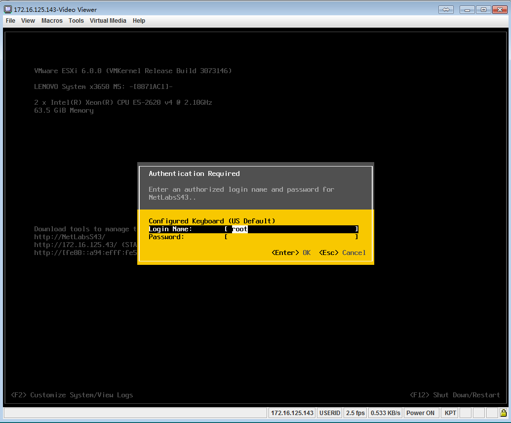Open the Macros menu
Viewport: 511px width, 423px height.
pos(52,21)
